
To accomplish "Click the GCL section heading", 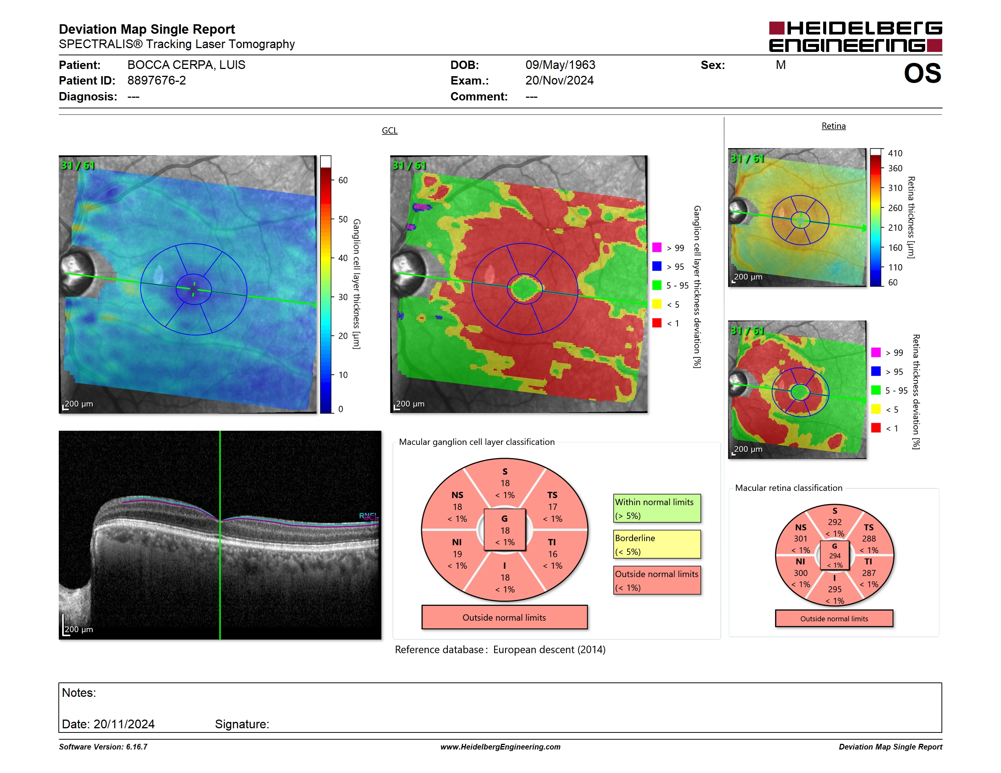I will pos(389,130).
